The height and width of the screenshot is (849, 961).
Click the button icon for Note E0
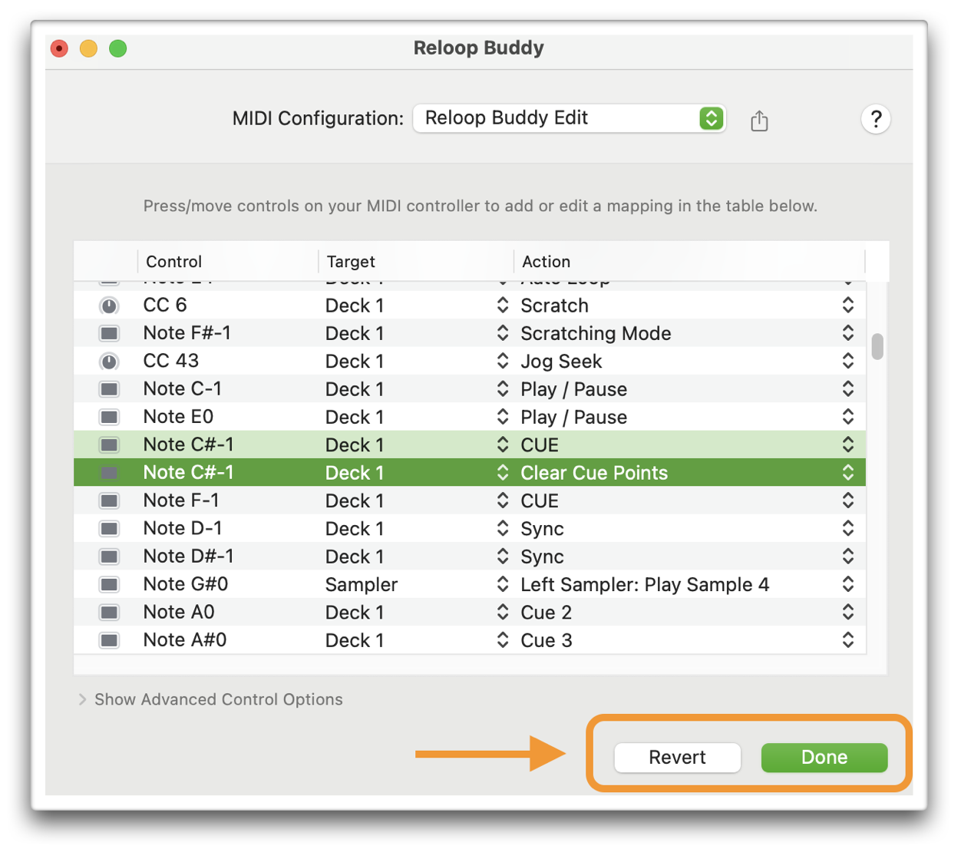click(x=110, y=418)
